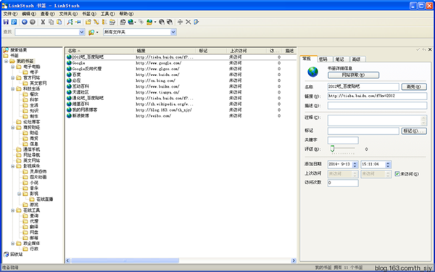The height and width of the screenshot is (272, 435).
Task: Click the globe icon of the Google row
Action: [x=69, y=62]
